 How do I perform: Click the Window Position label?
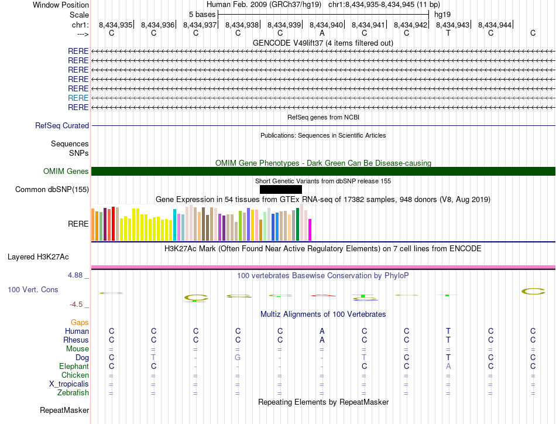point(61,5)
